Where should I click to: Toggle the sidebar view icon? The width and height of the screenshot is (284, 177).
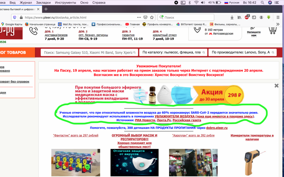coord(254,17)
